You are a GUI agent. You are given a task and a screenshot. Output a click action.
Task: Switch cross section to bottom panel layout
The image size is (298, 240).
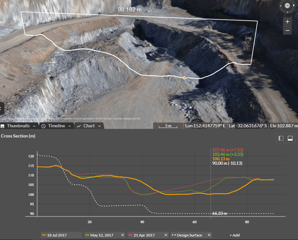(290, 138)
